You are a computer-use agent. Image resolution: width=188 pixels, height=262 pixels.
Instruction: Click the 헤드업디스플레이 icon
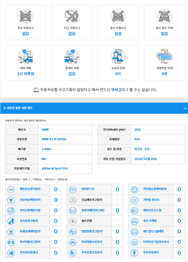click(x=135, y=232)
